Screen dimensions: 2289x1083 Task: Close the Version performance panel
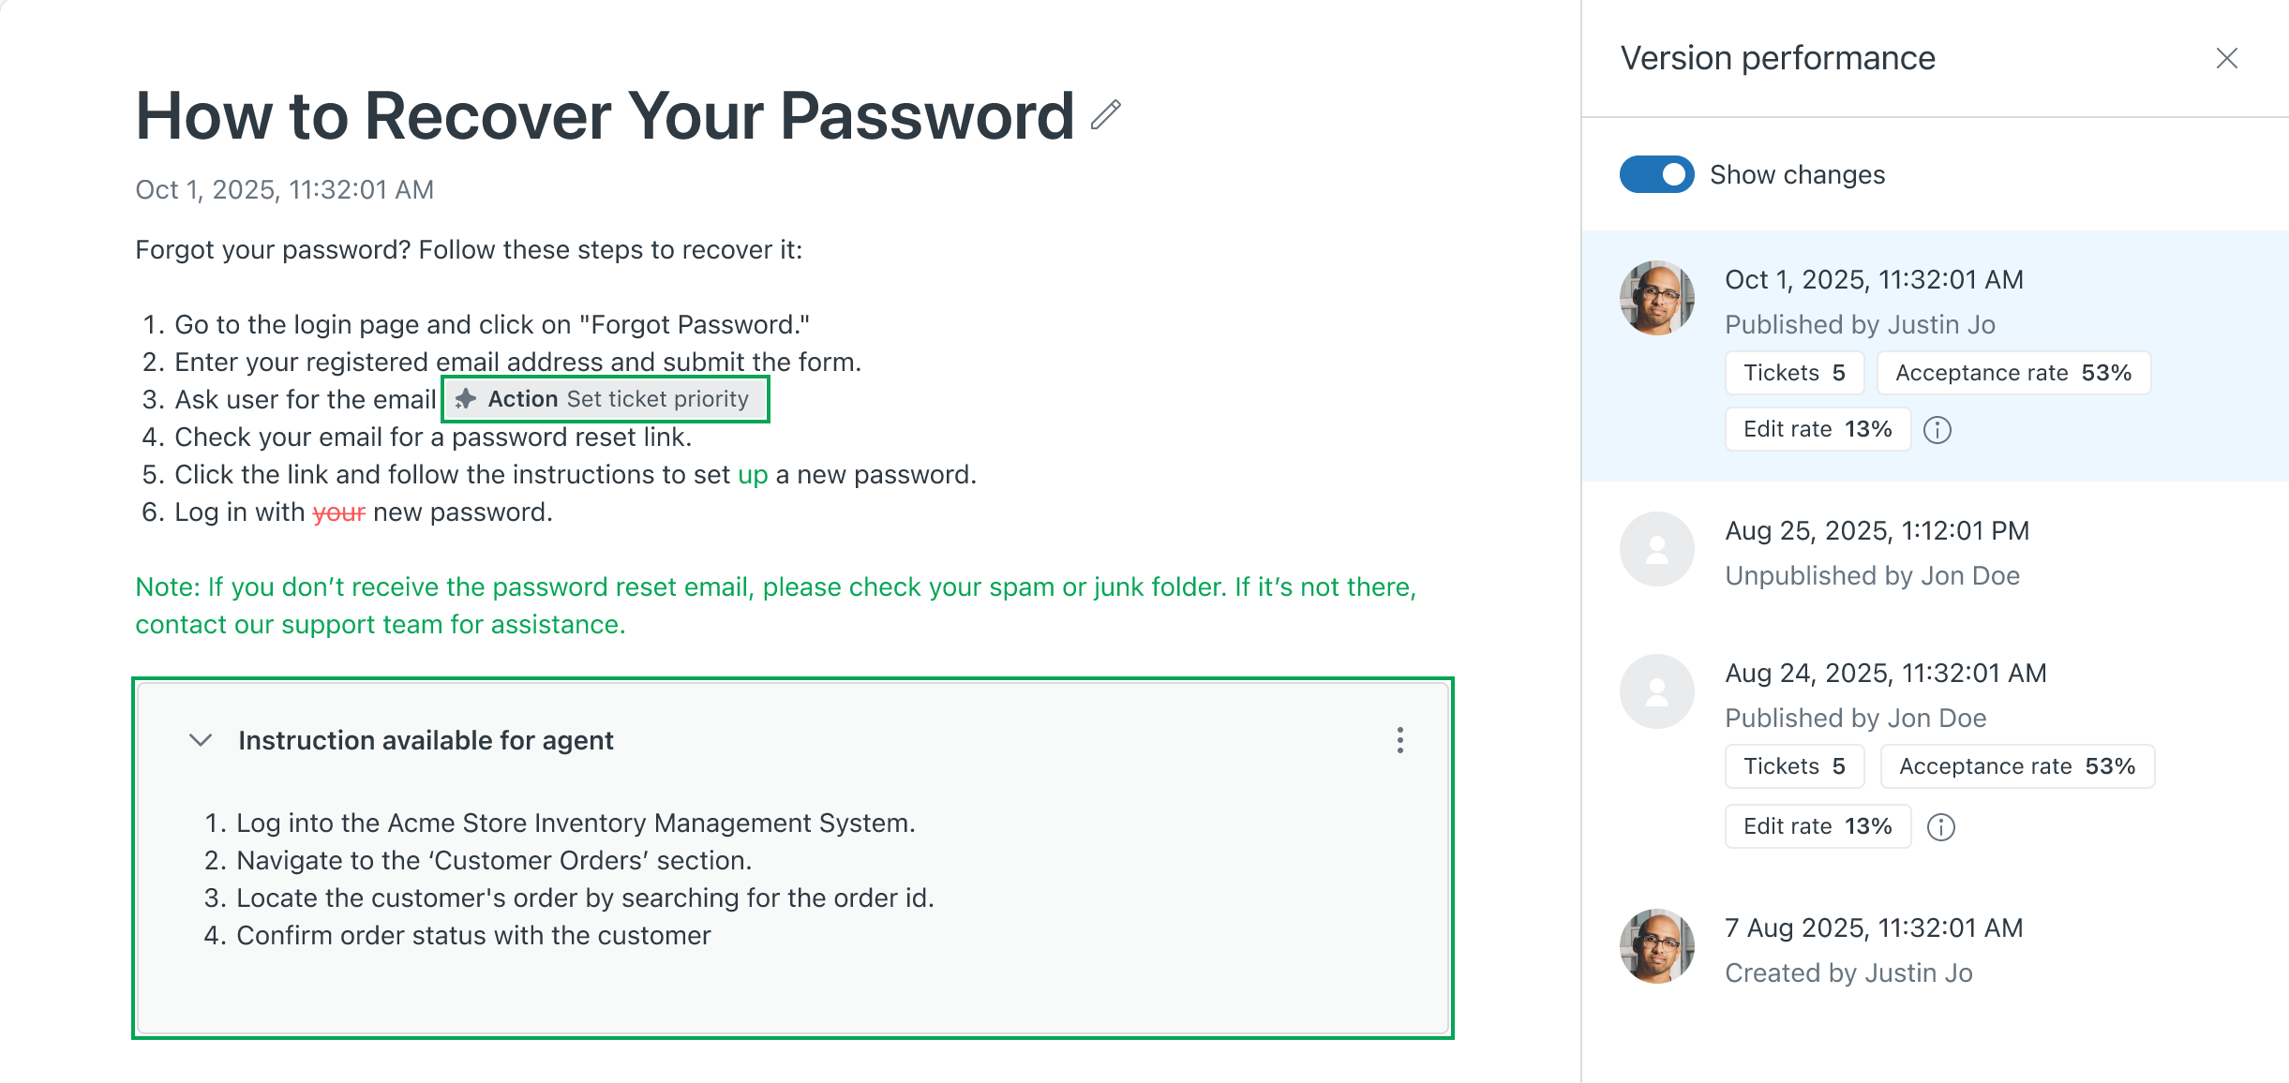point(2227,58)
